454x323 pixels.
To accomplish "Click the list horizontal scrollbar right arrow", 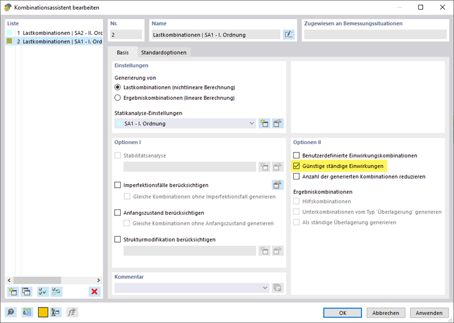I will [99, 281].
